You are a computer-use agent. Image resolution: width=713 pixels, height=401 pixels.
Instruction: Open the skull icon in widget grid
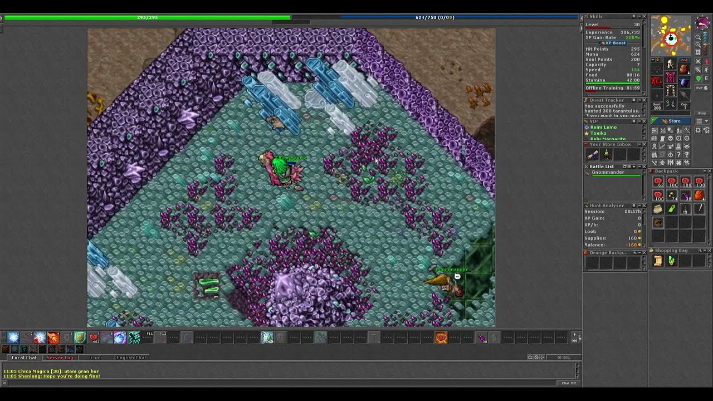click(x=670, y=138)
